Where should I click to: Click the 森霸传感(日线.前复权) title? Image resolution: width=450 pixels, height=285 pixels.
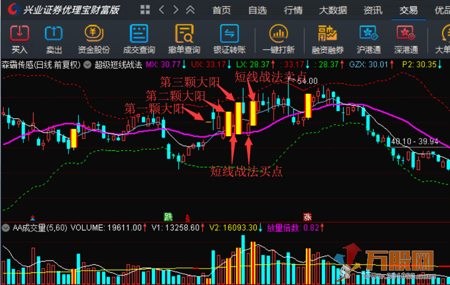click(x=41, y=65)
